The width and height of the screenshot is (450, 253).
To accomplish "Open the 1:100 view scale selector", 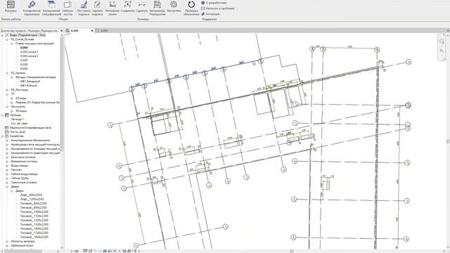I will (75, 251).
